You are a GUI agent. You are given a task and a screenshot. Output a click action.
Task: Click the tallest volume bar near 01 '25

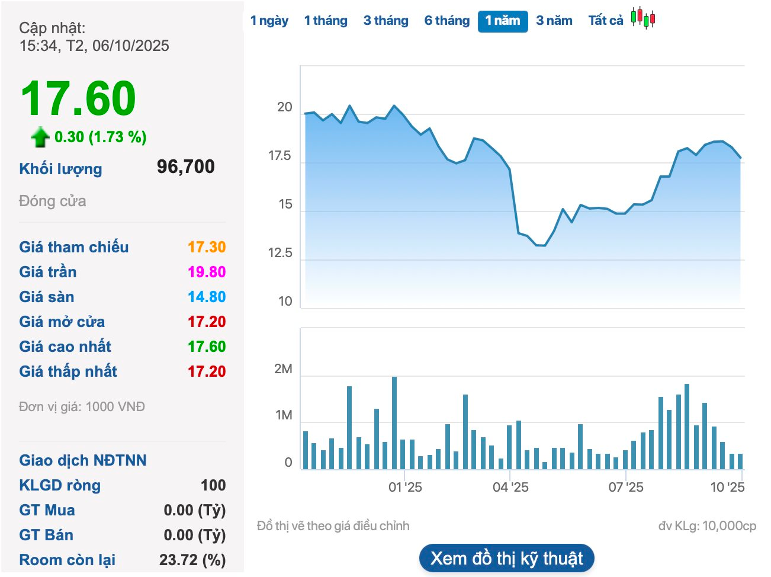pyautogui.click(x=394, y=423)
